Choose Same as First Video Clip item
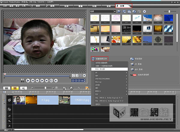 [109, 66]
